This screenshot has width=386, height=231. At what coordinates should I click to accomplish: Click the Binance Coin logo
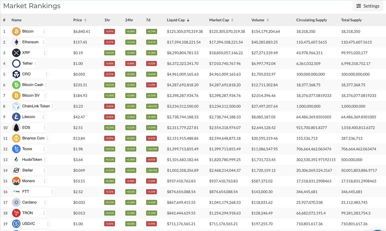point(16,138)
